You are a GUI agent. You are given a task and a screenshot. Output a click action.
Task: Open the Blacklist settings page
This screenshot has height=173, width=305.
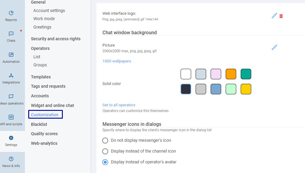39,124
